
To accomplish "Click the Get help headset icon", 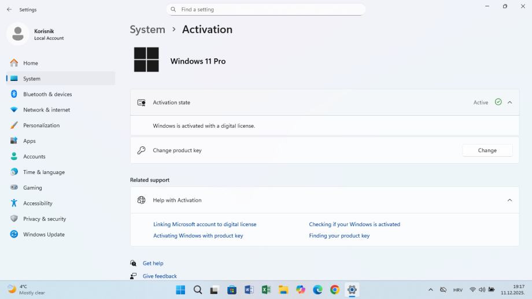I will pyautogui.click(x=134, y=263).
